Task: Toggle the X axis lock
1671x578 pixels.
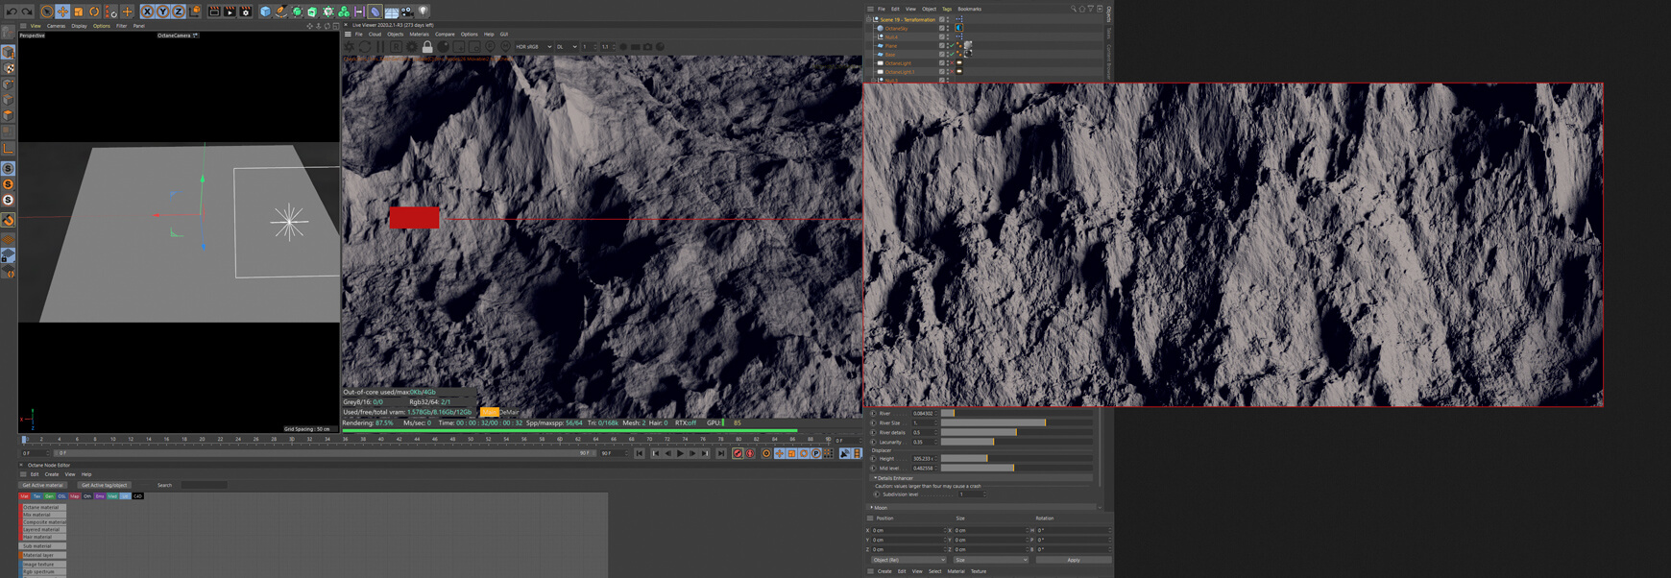Action: pyautogui.click(x=147, y=12)
